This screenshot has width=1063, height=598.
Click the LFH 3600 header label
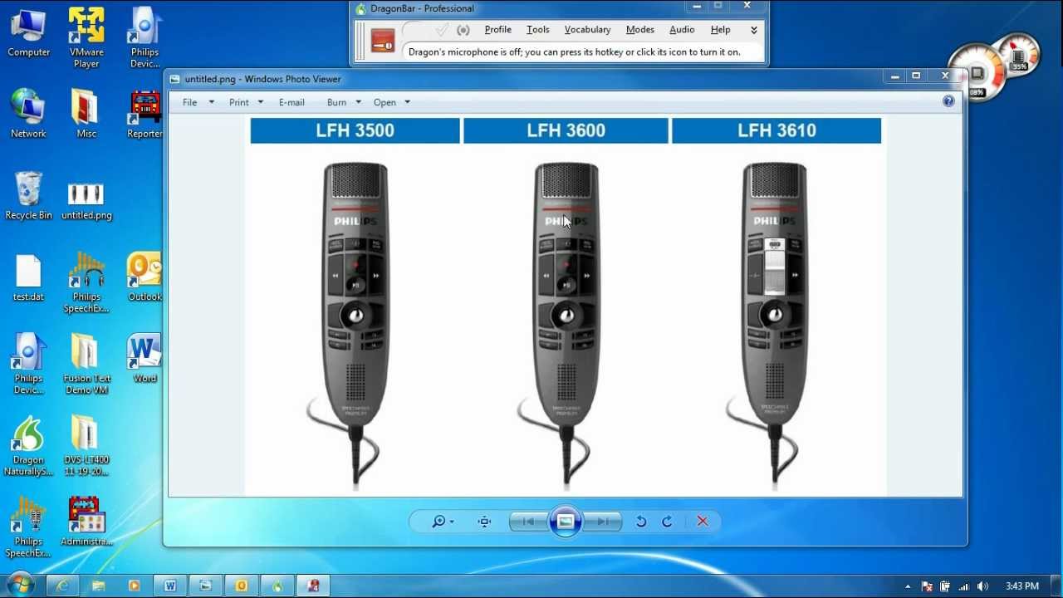(x=566, y=130)
